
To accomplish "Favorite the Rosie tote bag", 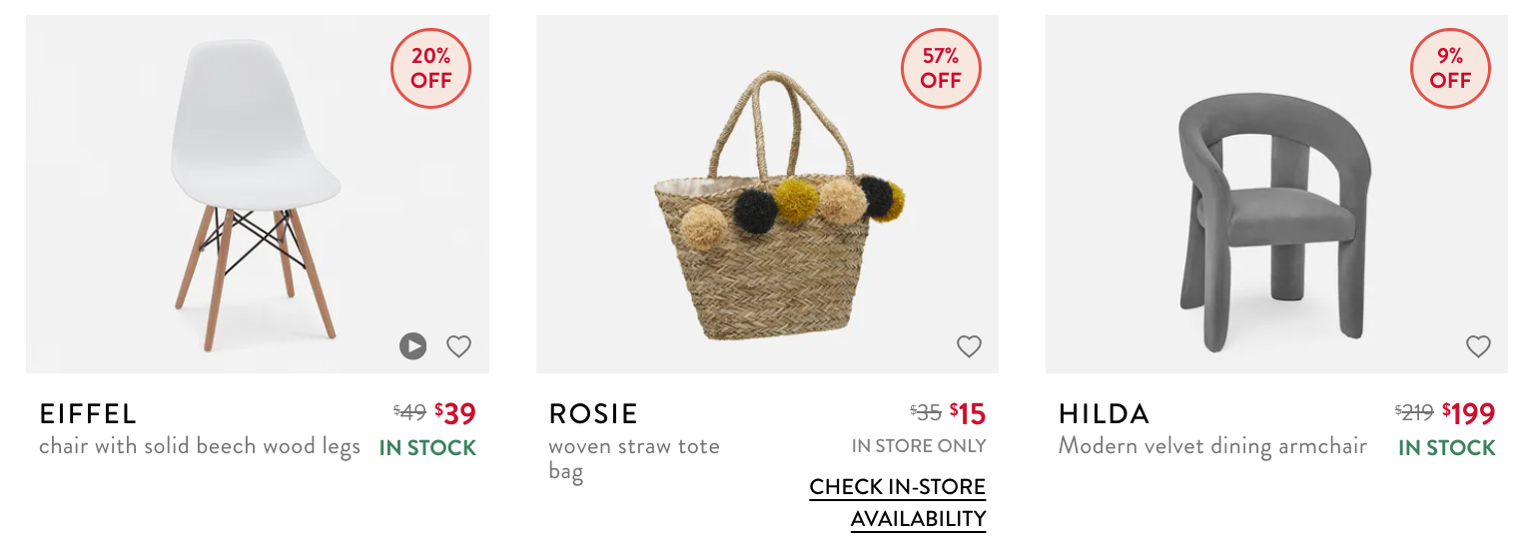I will [x=969, y=346].
